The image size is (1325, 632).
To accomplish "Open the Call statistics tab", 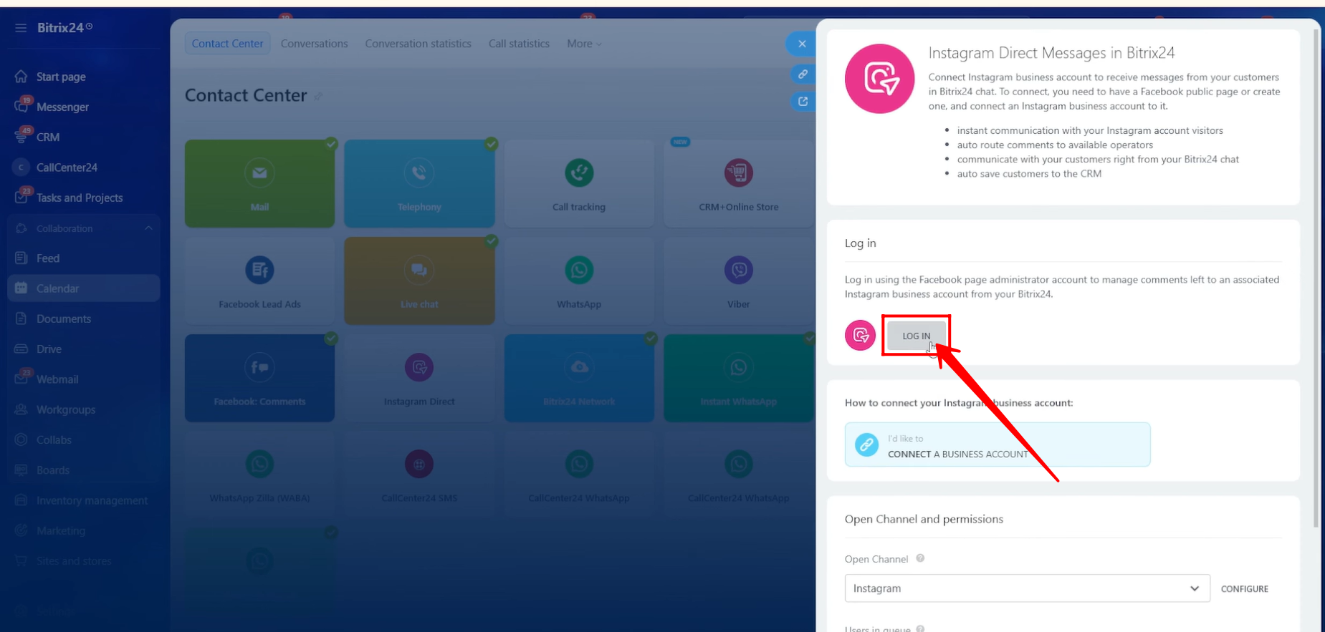I will coord(519,44).
